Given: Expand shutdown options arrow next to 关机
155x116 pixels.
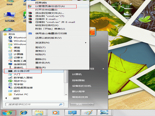Looking at the screenshot, I should coord(91,105).
